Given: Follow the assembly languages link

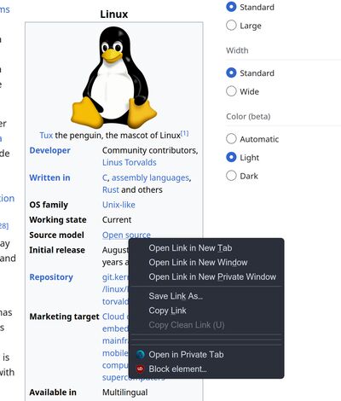Looking at the screenshot, I should point(150,177).
